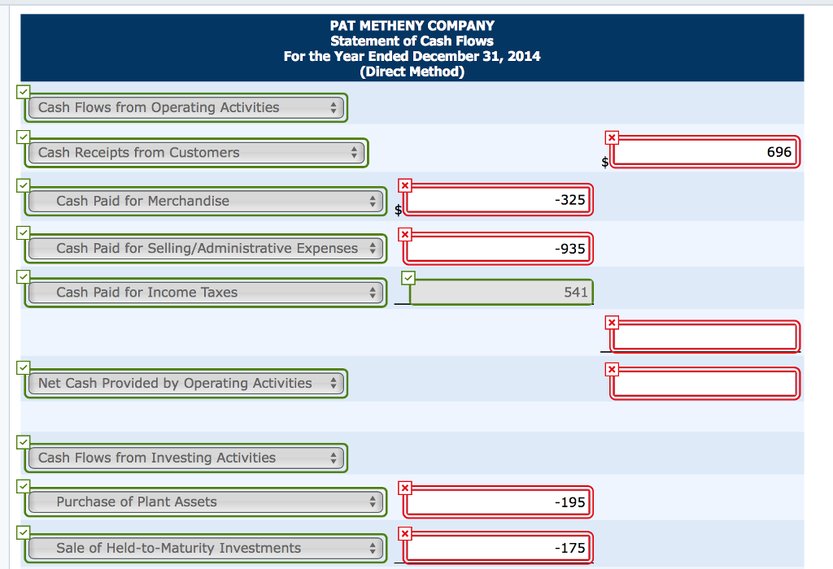
Task: Click the red X next to the -195 amount
Action: [404, 488]
